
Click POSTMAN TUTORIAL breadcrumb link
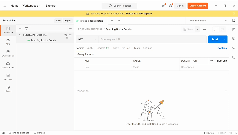[x=90, y=29]
